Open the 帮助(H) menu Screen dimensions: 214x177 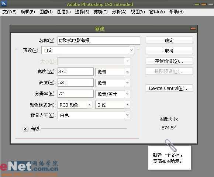pyautogui.click(x=176, y=12)
